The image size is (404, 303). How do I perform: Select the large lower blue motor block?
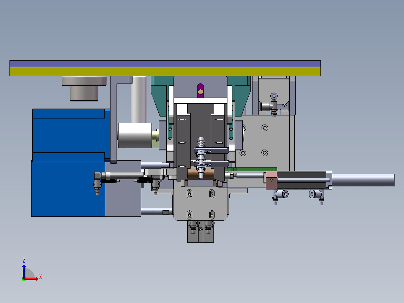68,189
